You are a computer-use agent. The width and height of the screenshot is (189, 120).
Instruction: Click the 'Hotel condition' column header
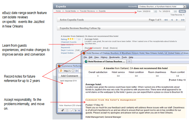pyautogui.click(x=136, y=72)
